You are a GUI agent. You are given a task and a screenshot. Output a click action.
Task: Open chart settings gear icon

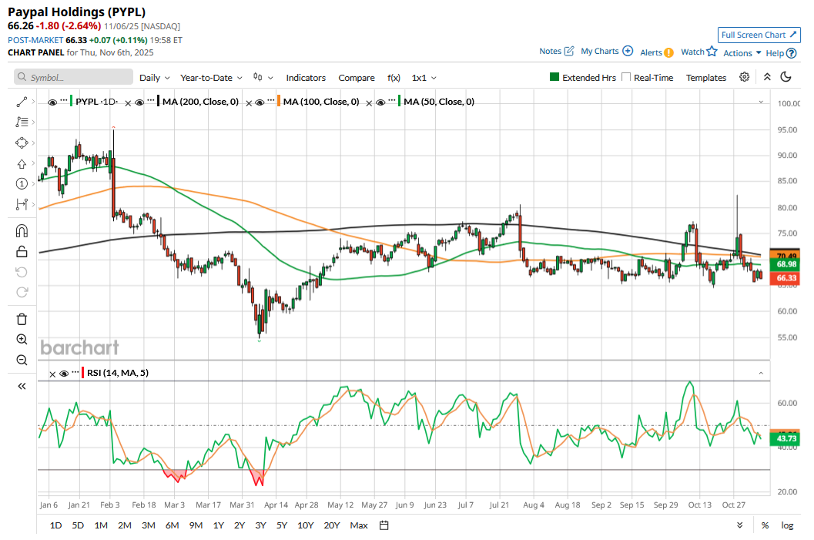pyautogui.click(x=744, y=77)
